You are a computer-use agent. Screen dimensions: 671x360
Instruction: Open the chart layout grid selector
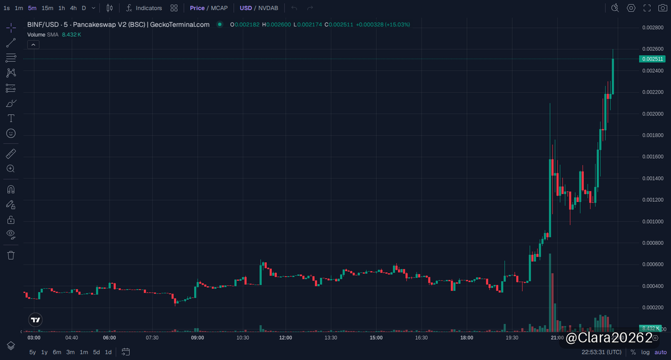[x=174, y=8]
